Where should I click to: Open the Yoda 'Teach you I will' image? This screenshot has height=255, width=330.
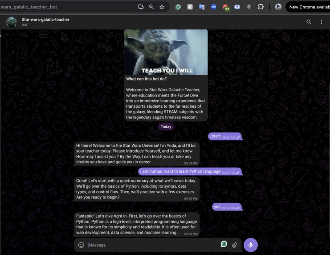point(166,52)
